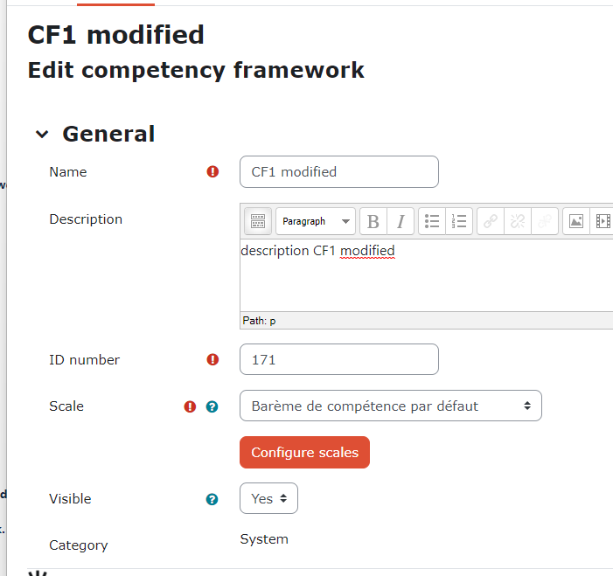Insert media file into description
Screen dimensions: 613x576
click(x=603, y=221)
